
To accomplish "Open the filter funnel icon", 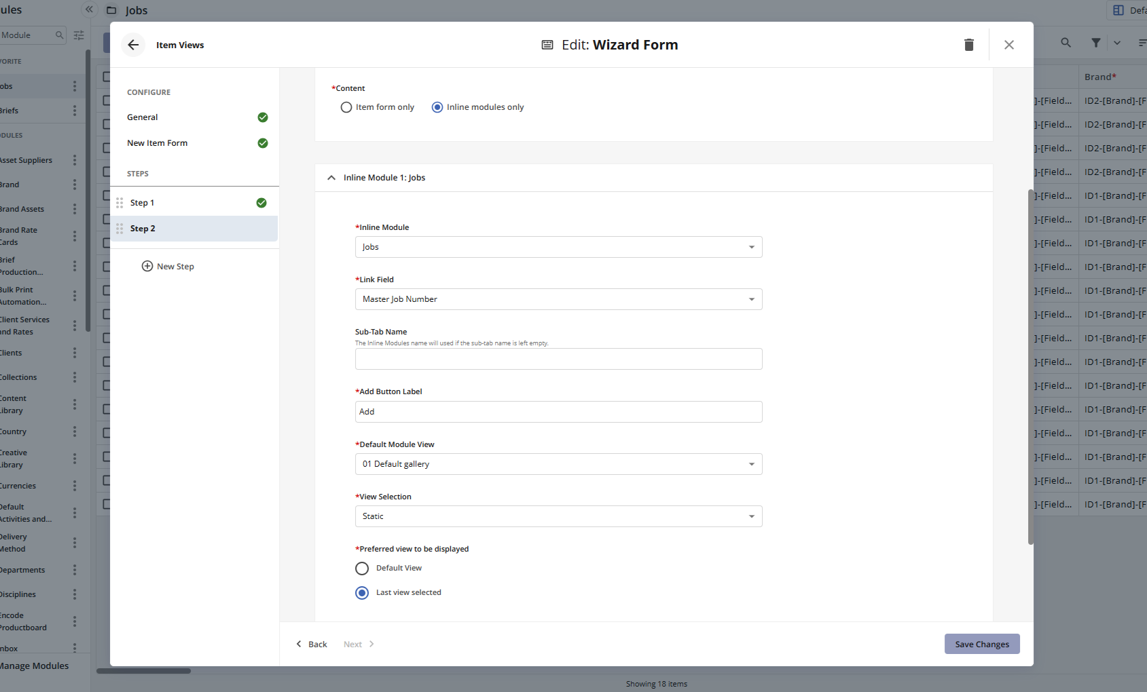I will pyautogui.click(x=1096, y=43).
